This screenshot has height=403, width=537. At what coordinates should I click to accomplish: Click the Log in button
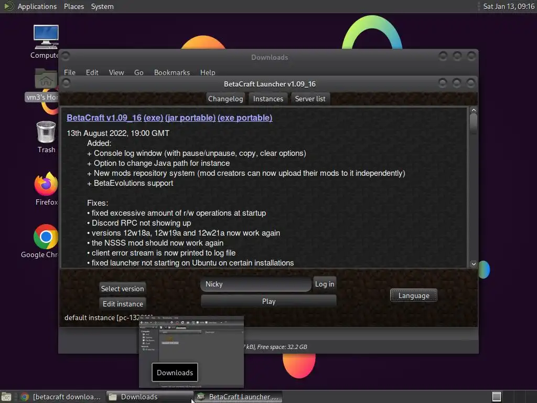(324, 284)
